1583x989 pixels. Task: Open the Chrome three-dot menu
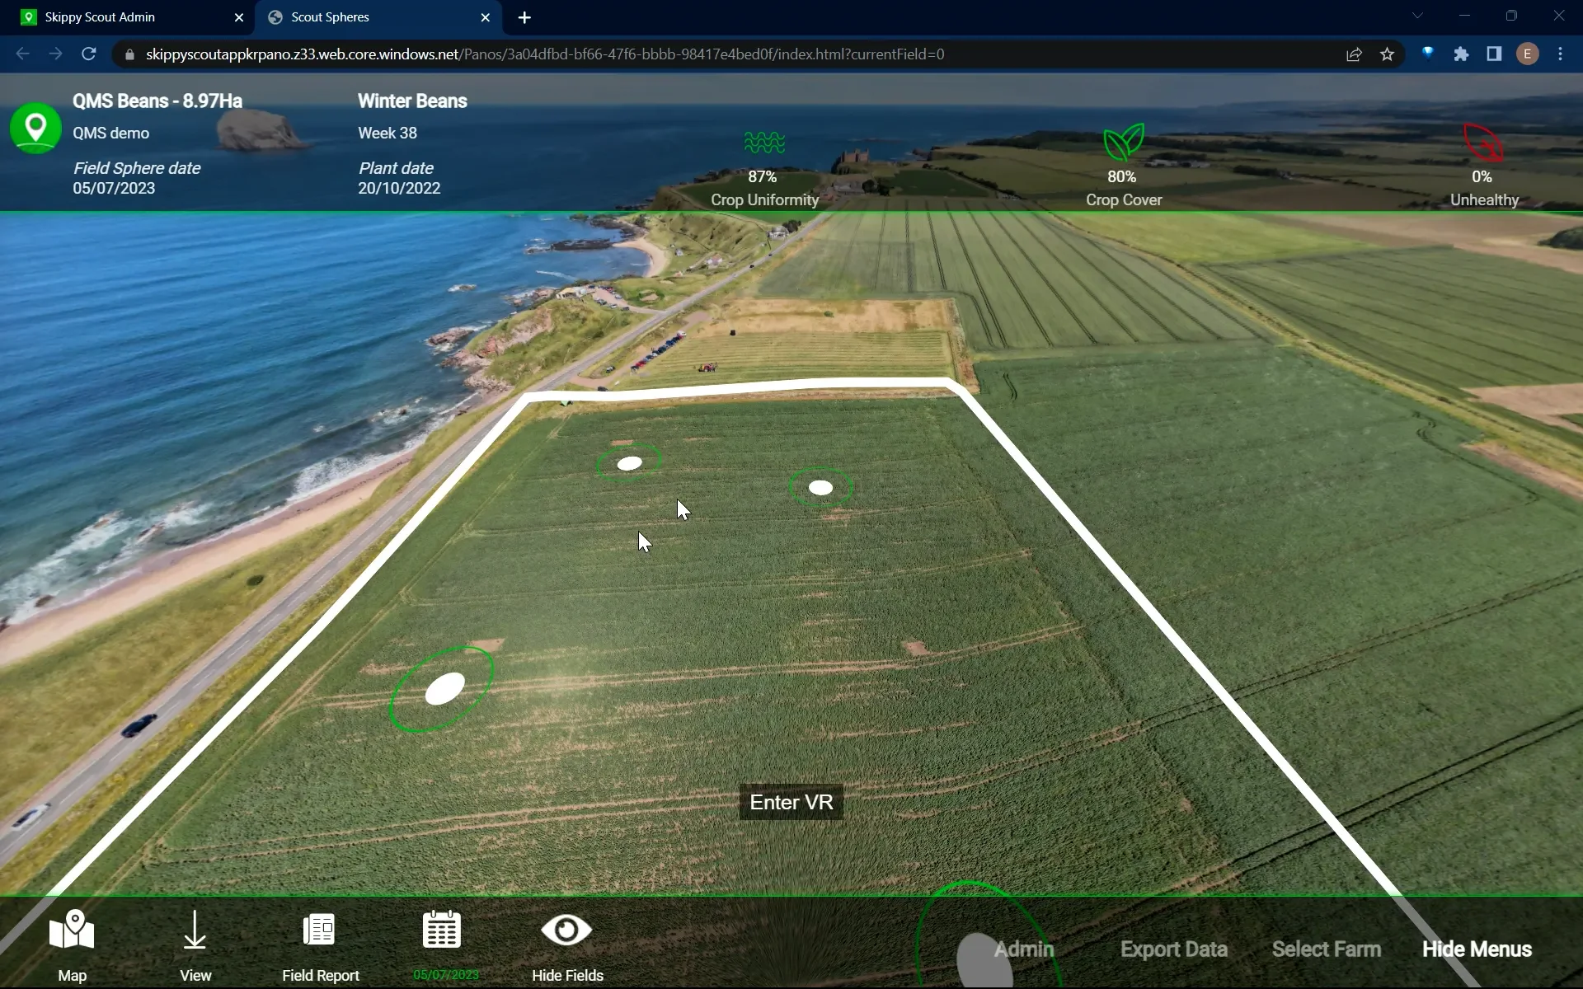[1561, 54]
